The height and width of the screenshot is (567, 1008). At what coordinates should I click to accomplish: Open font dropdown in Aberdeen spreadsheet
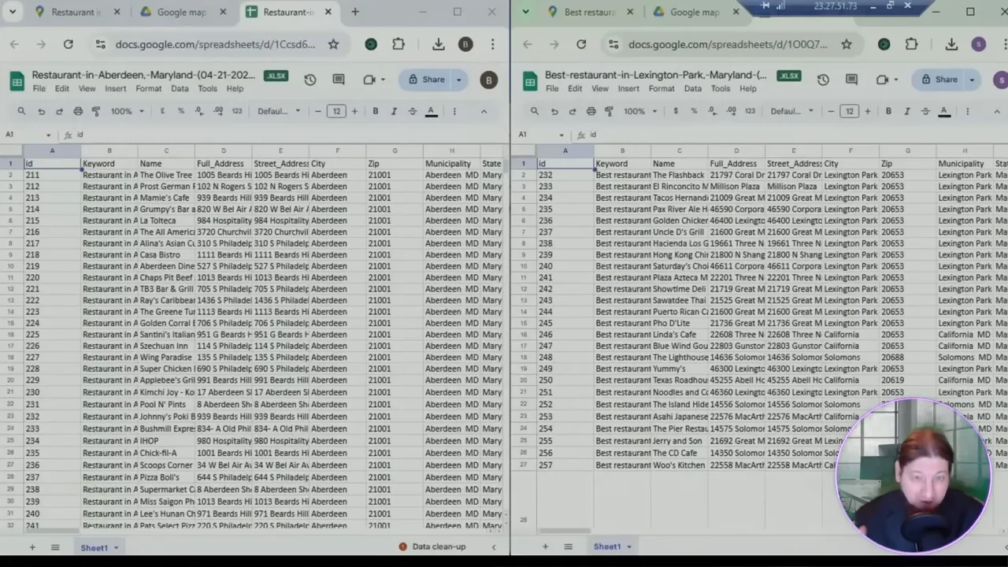pos(279,111)
